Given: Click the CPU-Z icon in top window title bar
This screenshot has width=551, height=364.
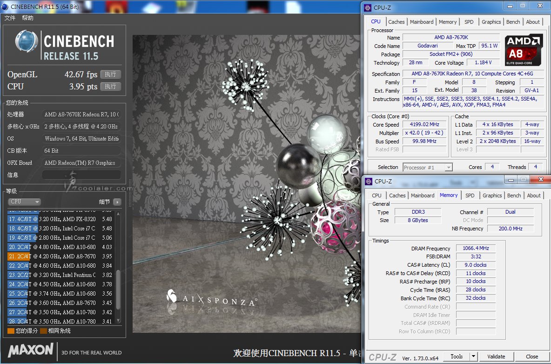Looking at the screenshot, I should click(368, 7).
